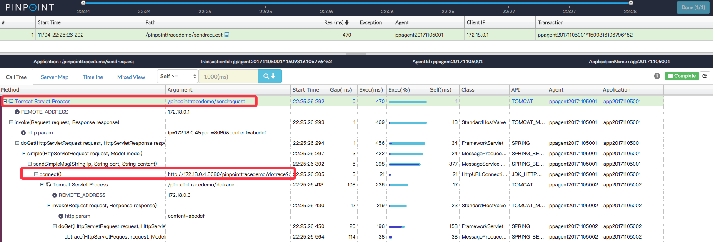This screenshot has width=713, height=251.
Task: Click Self value 377 in sendSimpleMsg row
Action: [x=453, y=164]
